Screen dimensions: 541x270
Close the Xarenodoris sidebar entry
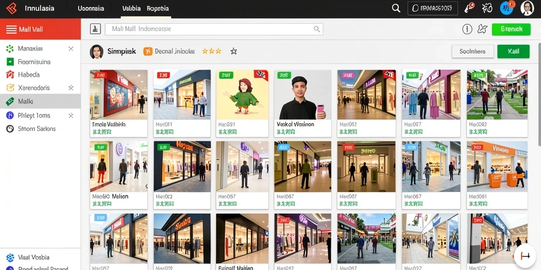point(71,88)
